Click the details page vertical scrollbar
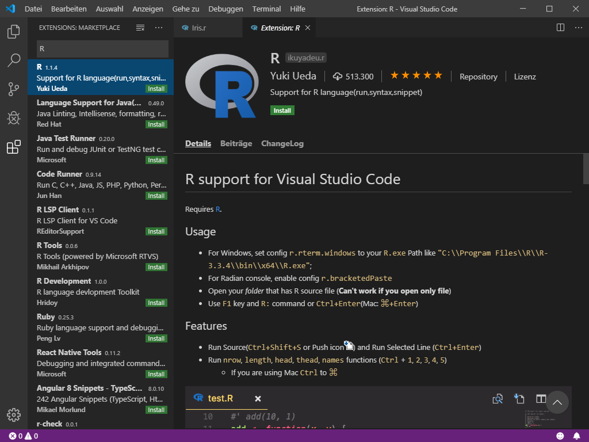 586,169
